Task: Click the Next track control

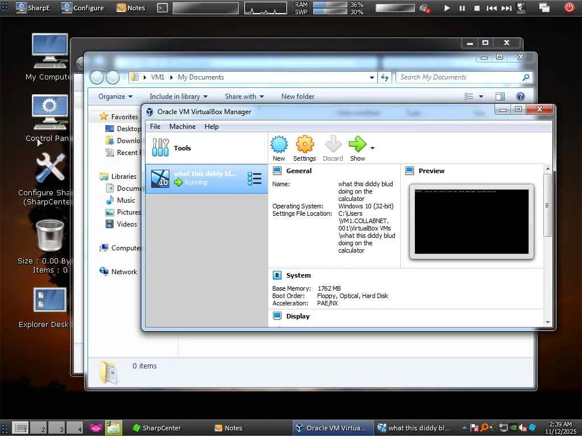Action: pos(506,8)
